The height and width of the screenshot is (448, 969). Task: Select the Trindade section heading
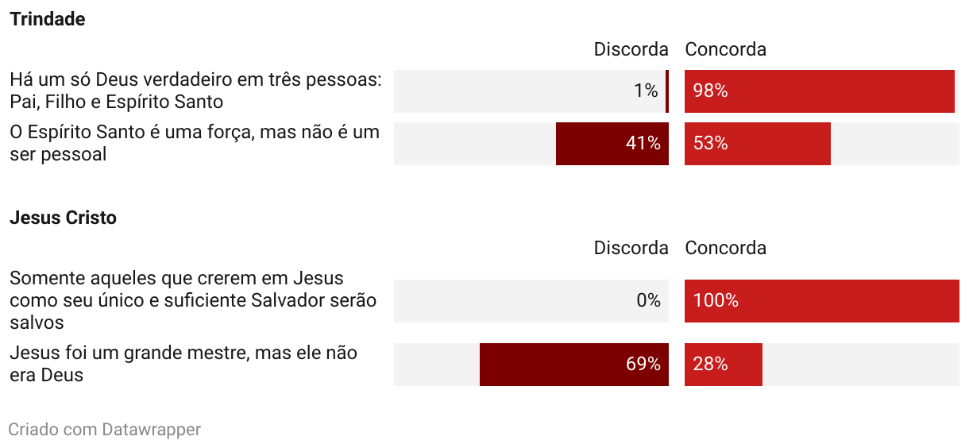47,20
